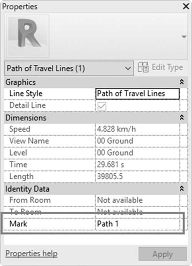Click the To Room parameter label
The width and height of the screenshot is (192, 266).
click(x=25, y=212)
